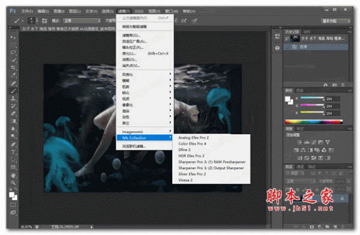Screen dimensions: 360x235
Task: Select the Zoom tool in the toolbox
Action: point(13,183)
